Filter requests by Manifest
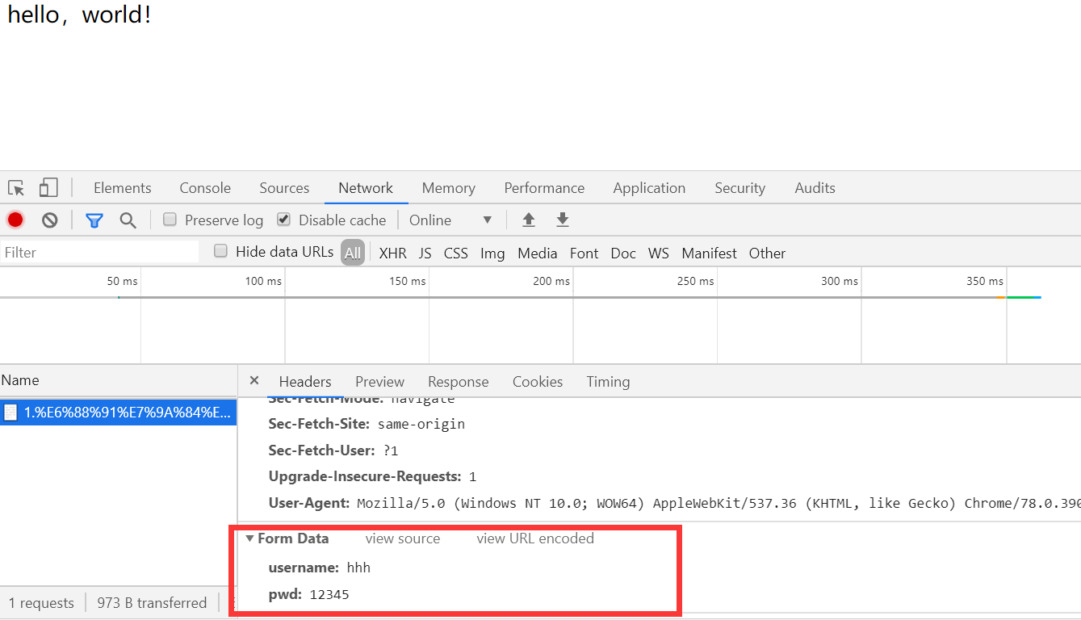The height and width of the screenshot is (620, 1081). click(x=710, y=253)
